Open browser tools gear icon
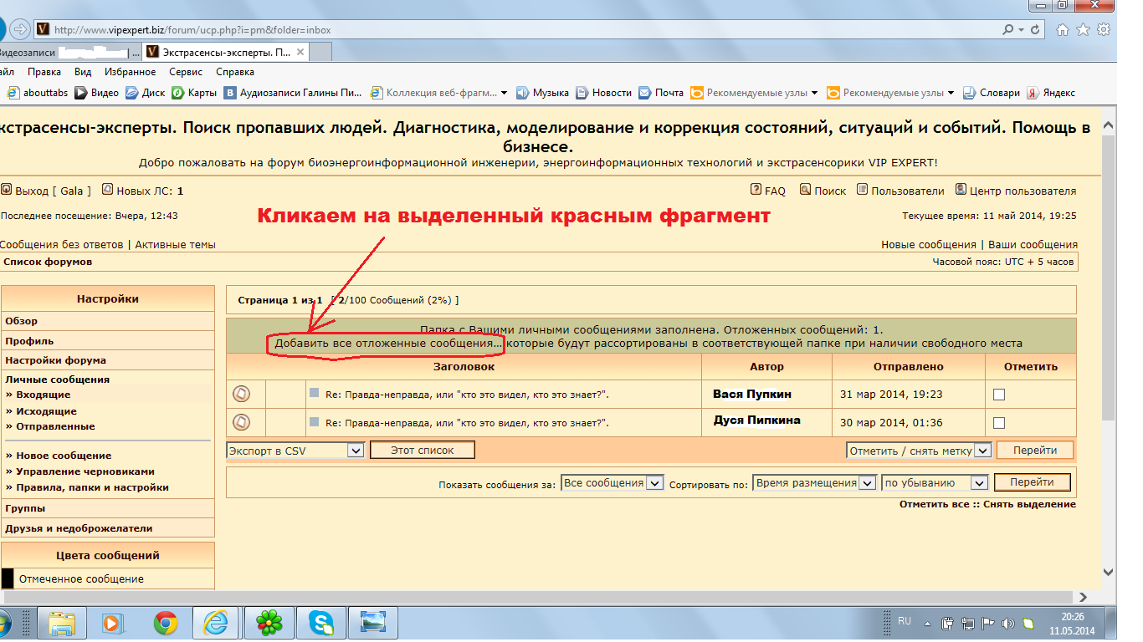 tap(1104, 29)
